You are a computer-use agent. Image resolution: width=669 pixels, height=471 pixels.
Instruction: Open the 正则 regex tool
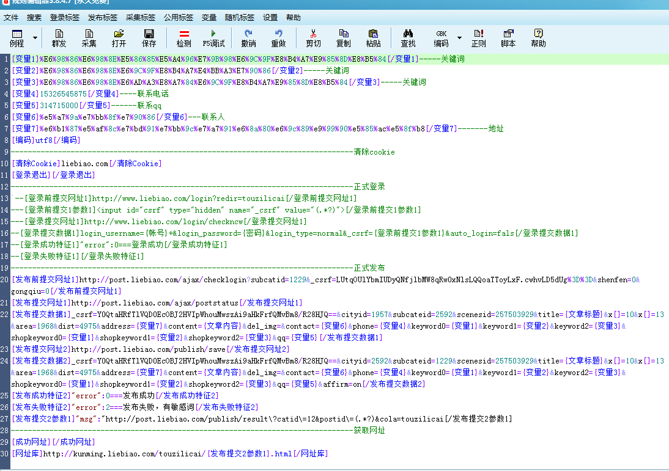point(478,38)
